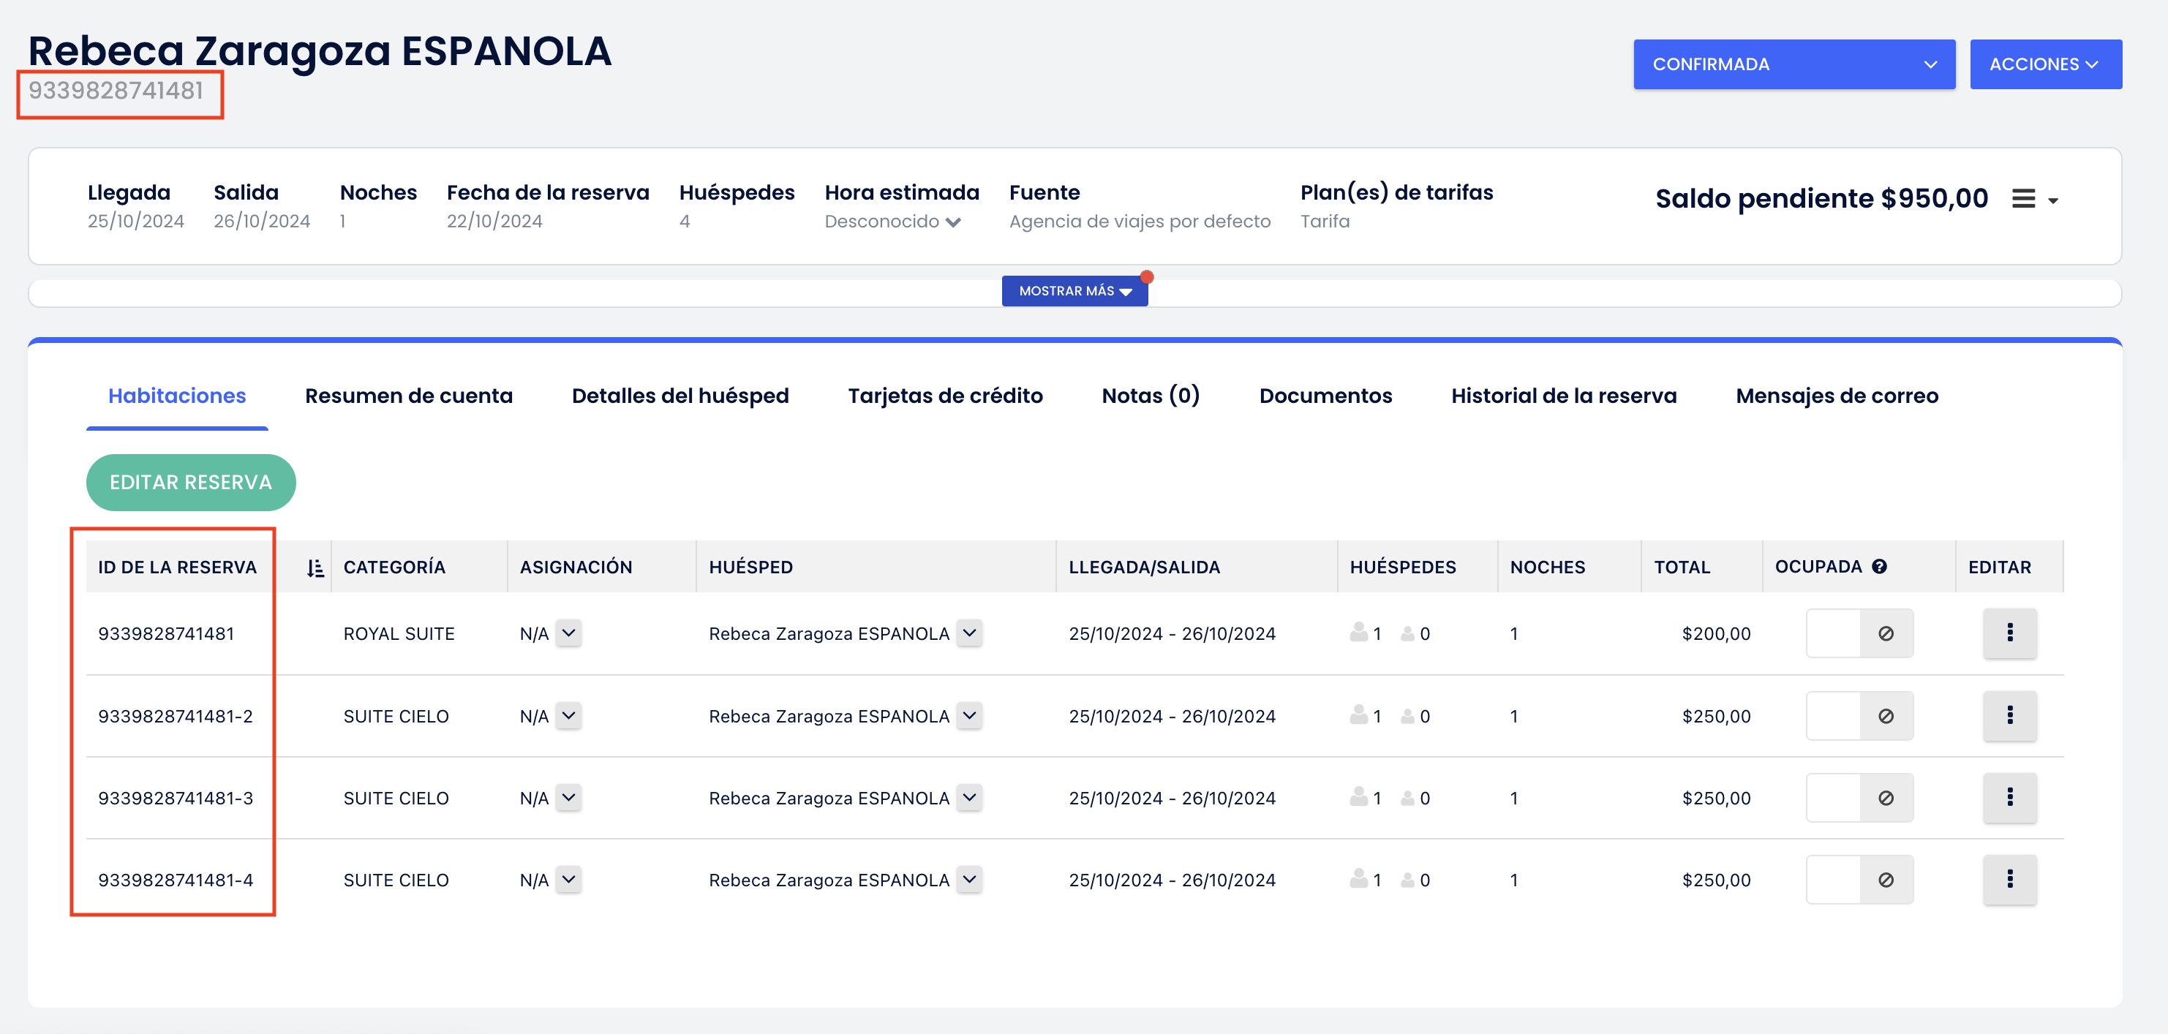Image resolution: width=2168 pixels, height=1034 pixels.
Task: Toggle the occupied switch for reservation 9339828741481-2
Action: click(x=1859, y=715)
